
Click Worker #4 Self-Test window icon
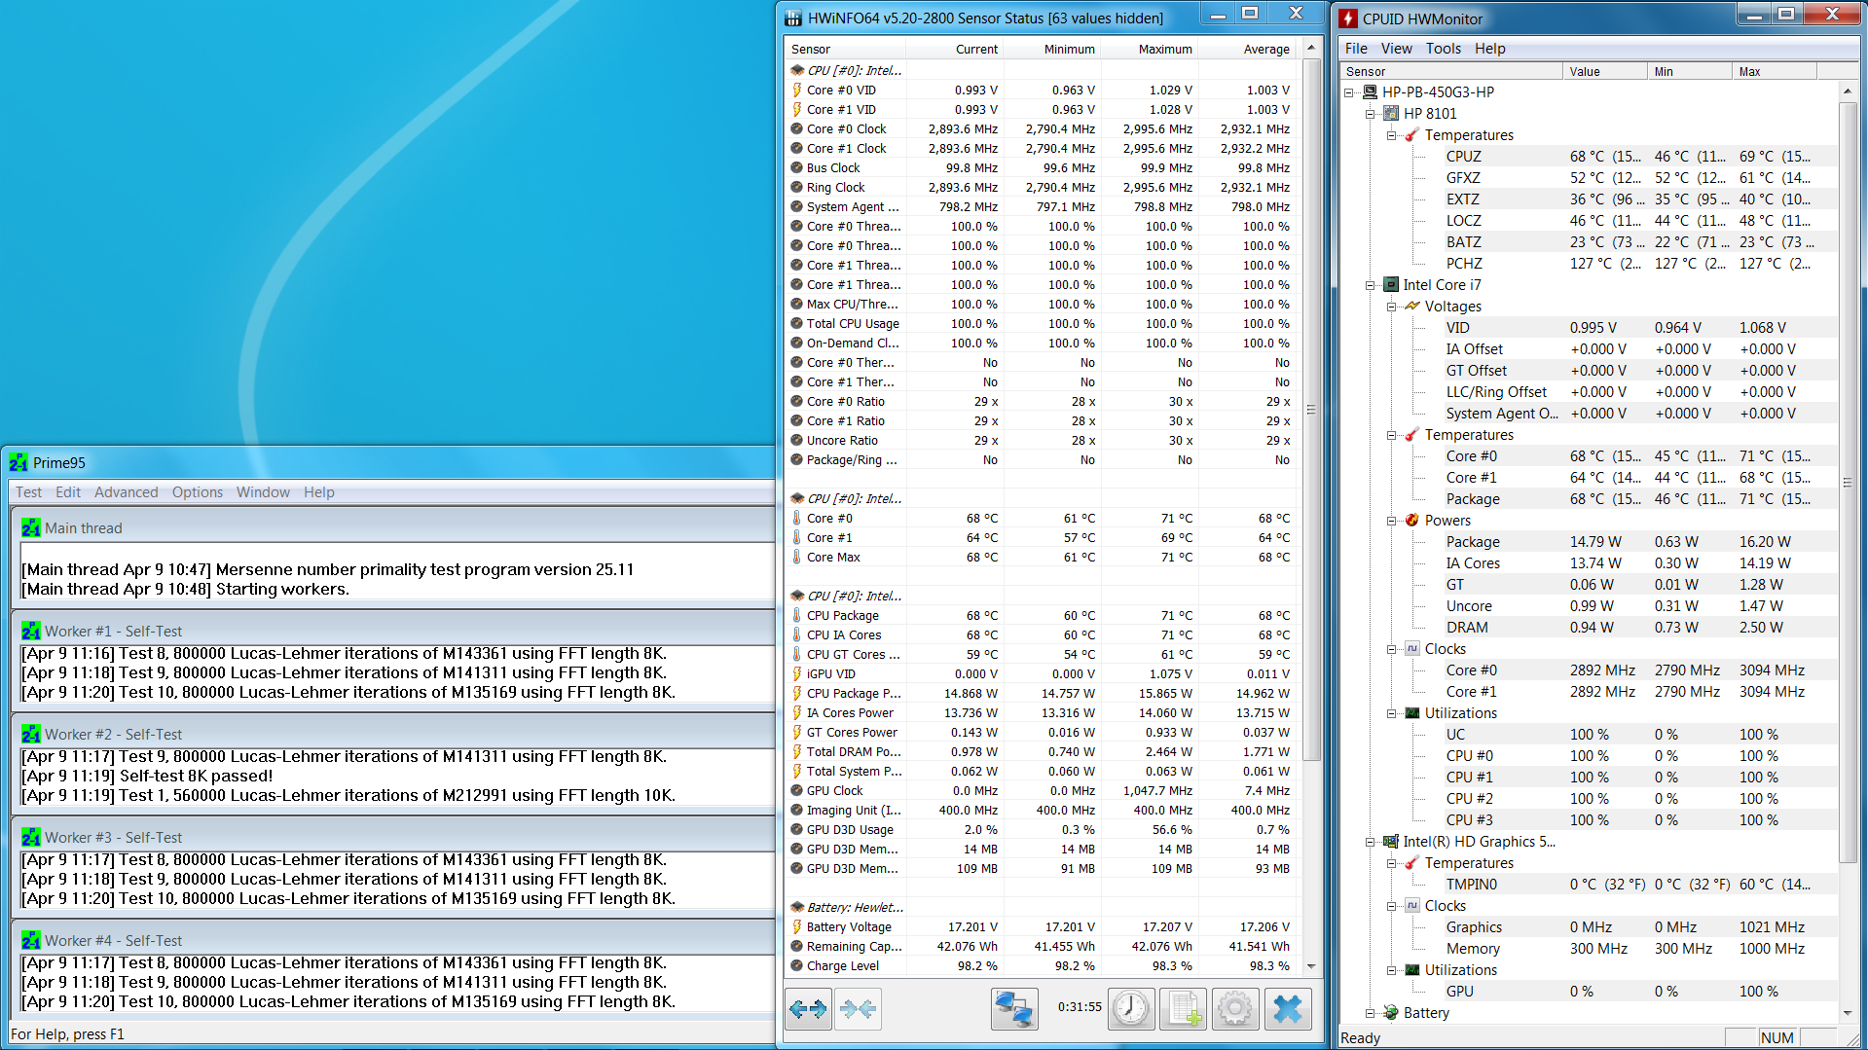point(31,941)
